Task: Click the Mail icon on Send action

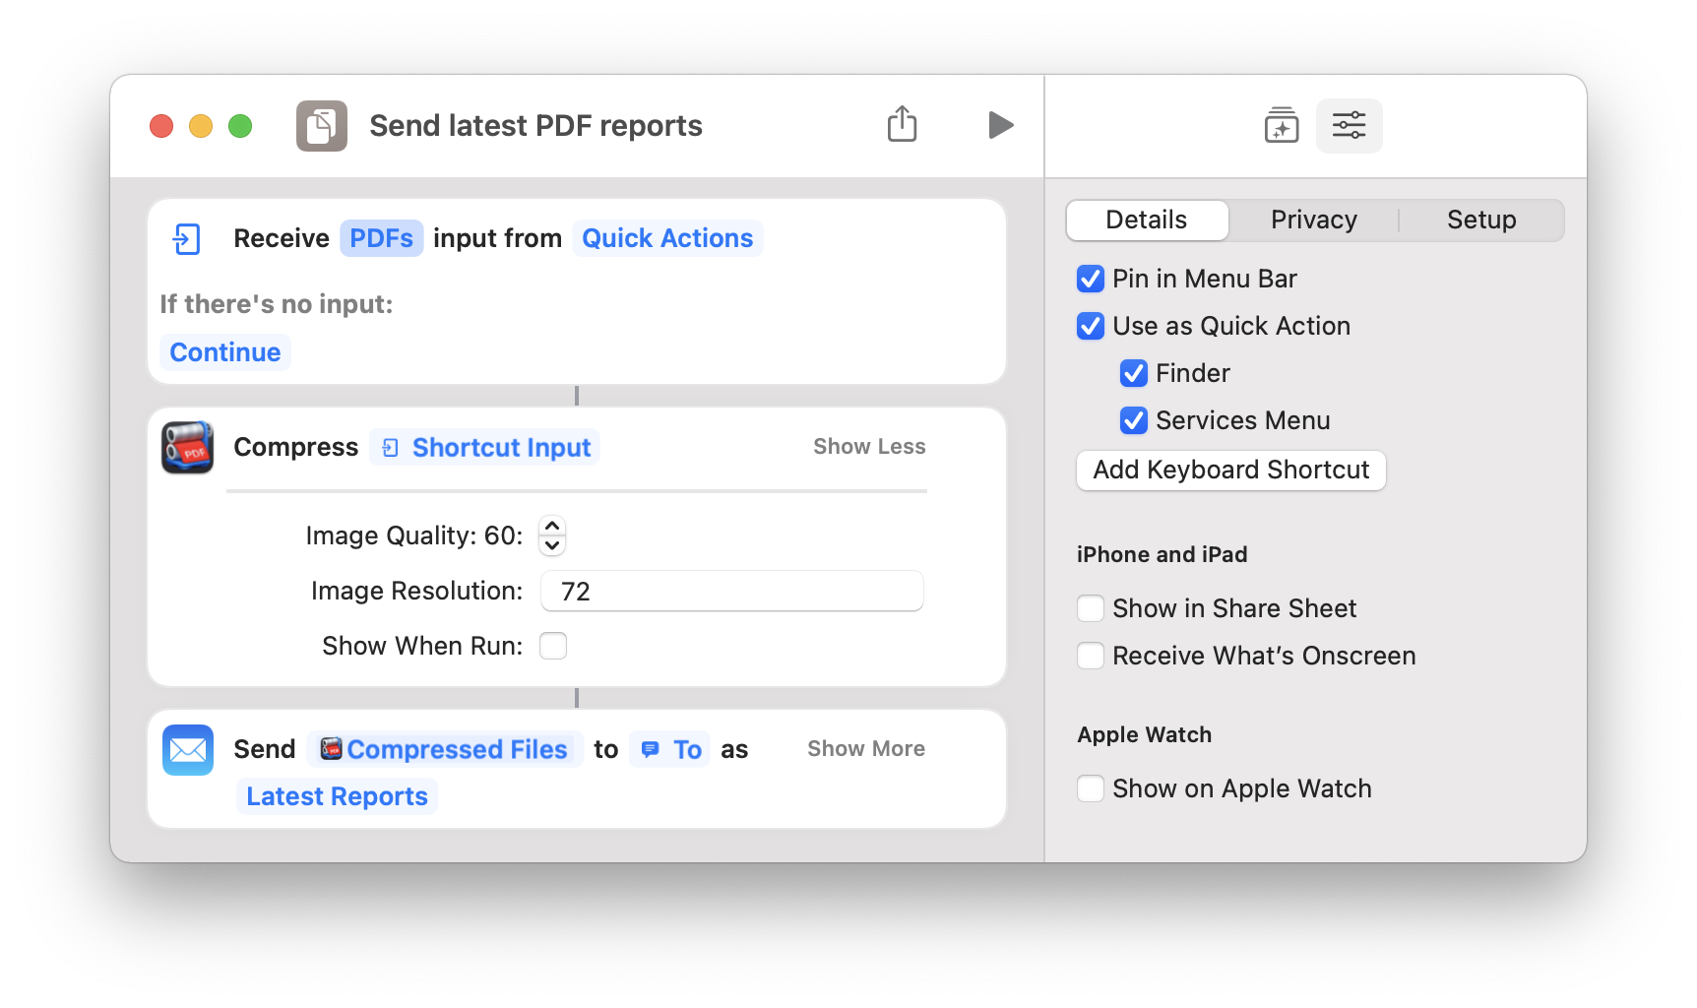Action: 188,750
